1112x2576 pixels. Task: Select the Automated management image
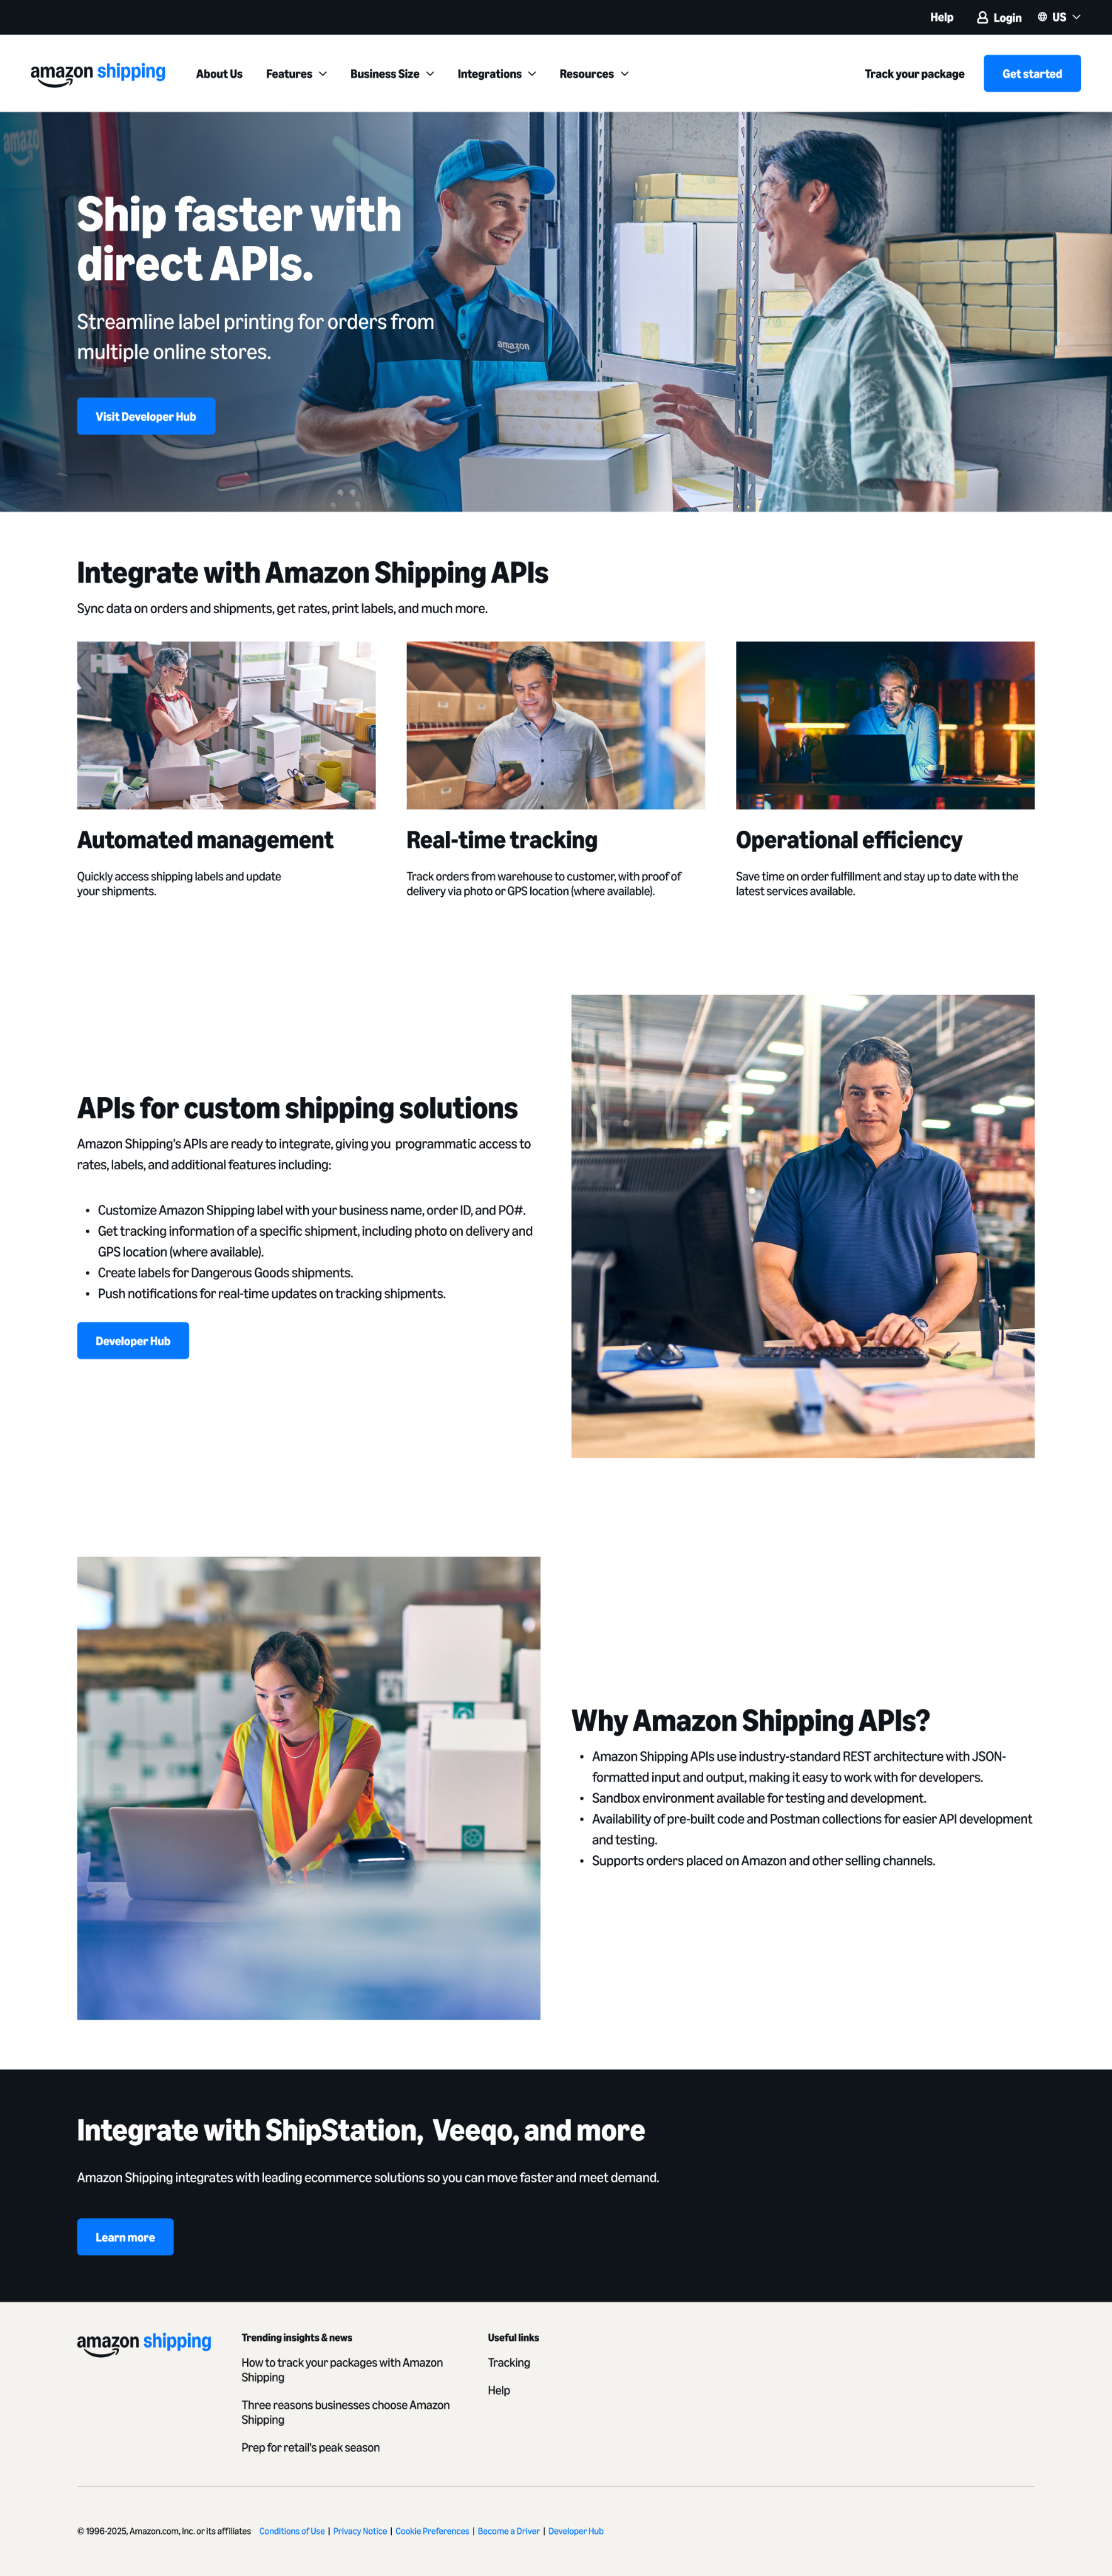(x=226, y=725)
